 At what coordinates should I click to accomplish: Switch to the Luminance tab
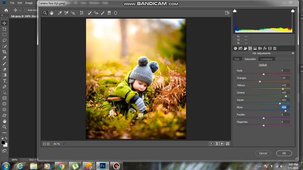[x=267, y=59]
